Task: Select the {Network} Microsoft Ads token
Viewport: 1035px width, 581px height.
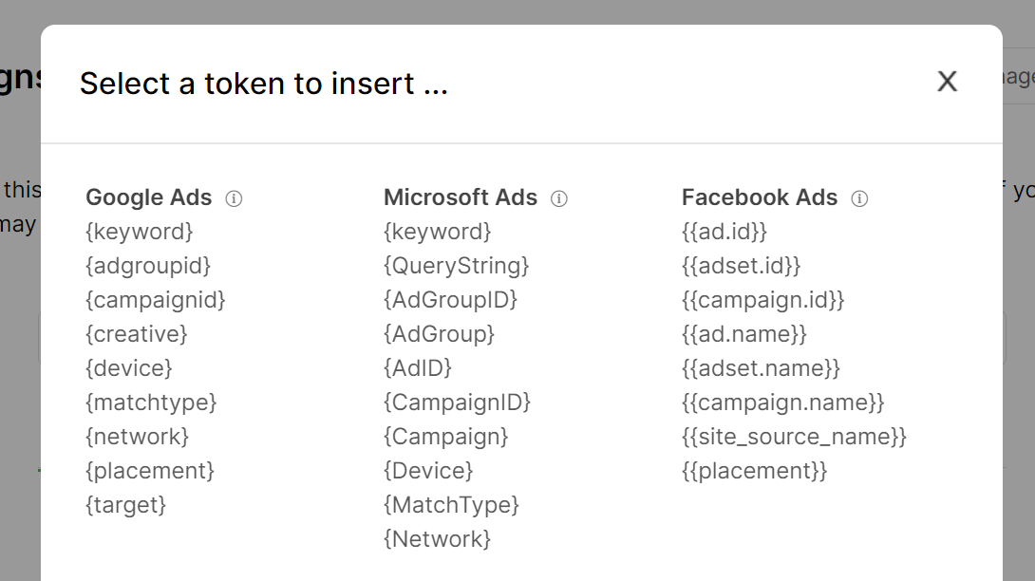Action: pos(437,539)
